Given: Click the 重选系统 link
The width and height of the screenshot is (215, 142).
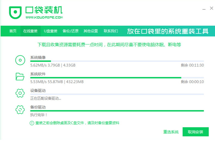Looking at the screenshot, I should tap(171, 132).
